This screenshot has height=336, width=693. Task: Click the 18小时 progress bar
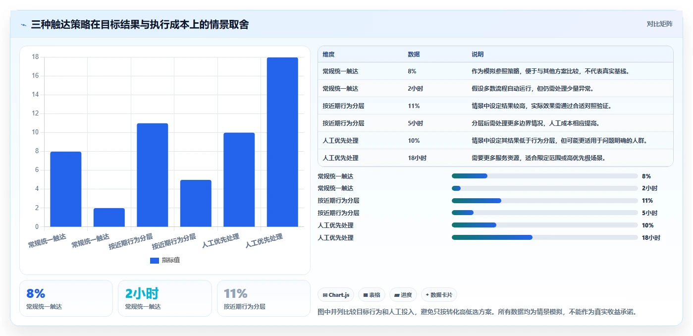[x=545, y=237]
